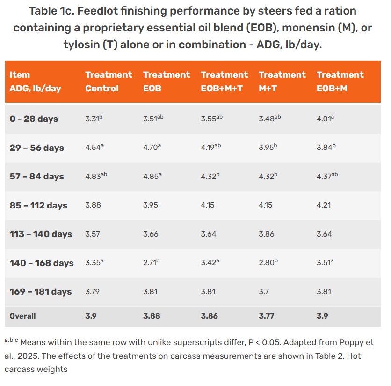Click the 4.21 value cell
Viewport: 391px width, 386px height.
[325, 206]
